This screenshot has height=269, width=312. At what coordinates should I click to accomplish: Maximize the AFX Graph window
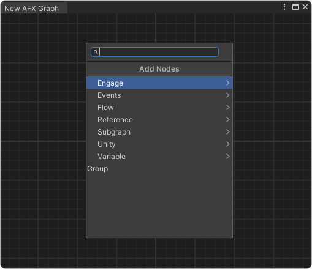pos(295,7)
